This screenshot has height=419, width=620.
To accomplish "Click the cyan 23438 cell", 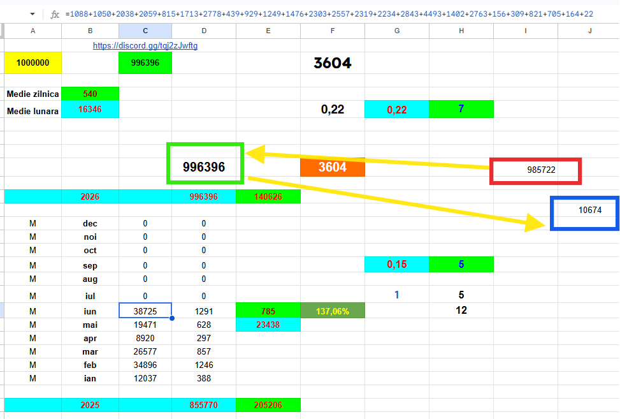I will [x=268, y=325].
